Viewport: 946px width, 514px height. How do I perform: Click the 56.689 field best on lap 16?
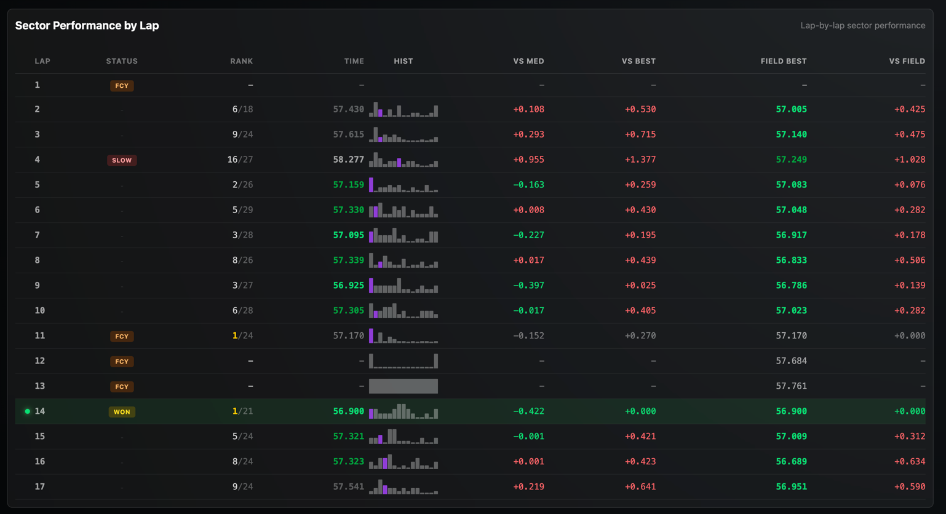click(792, 462)
